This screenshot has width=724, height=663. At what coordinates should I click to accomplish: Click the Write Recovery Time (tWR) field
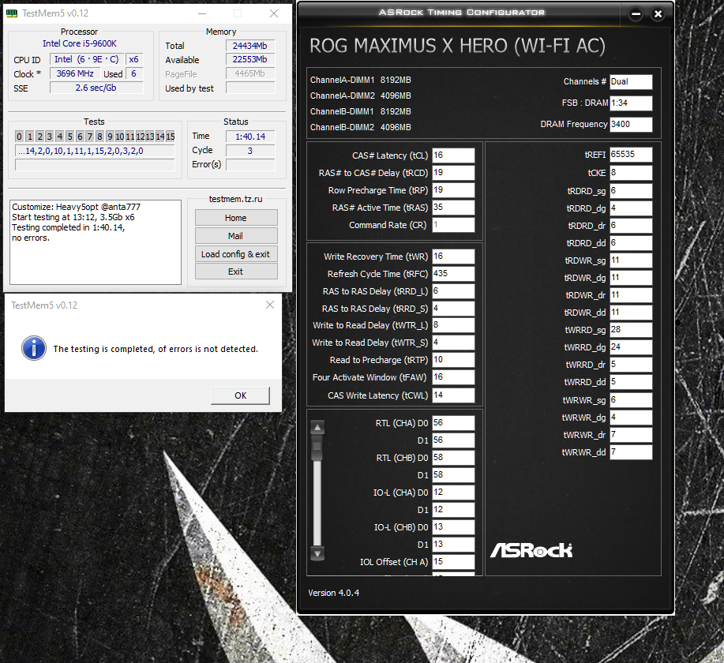453,257
